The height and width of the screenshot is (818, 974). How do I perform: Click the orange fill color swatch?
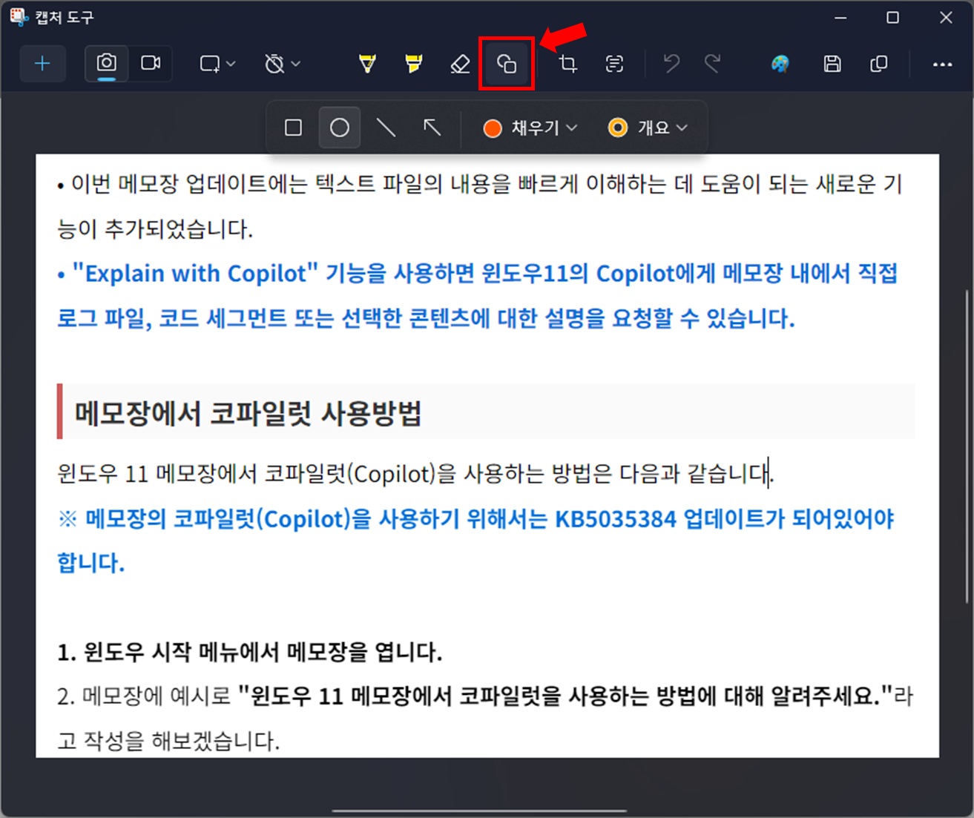493,128
